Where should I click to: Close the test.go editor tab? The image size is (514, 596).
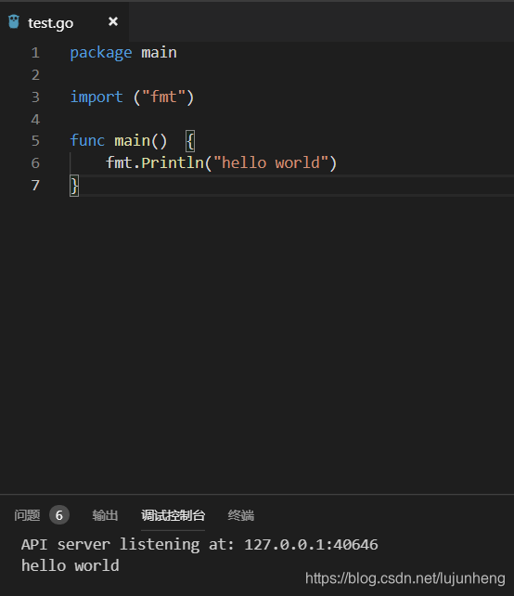pyautogui.click(x=113, y=21)
